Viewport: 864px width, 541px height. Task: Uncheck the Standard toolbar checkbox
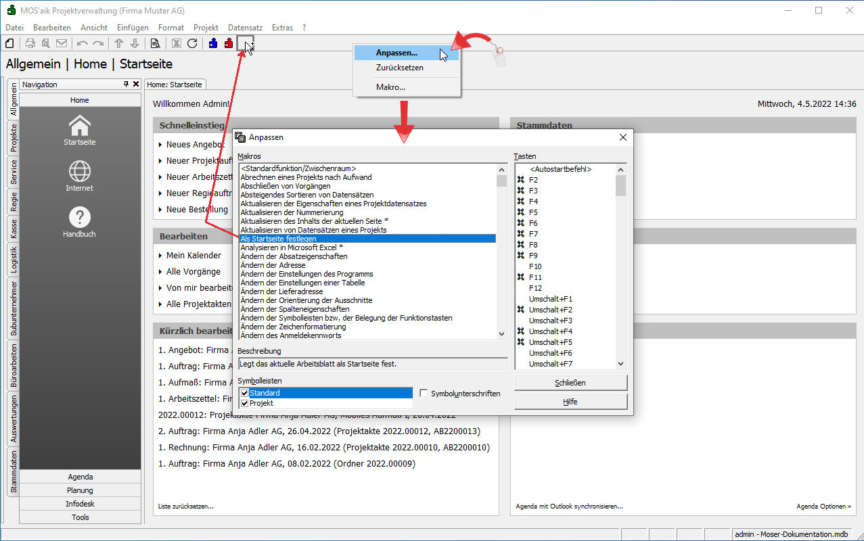click(x=244, y=393)
